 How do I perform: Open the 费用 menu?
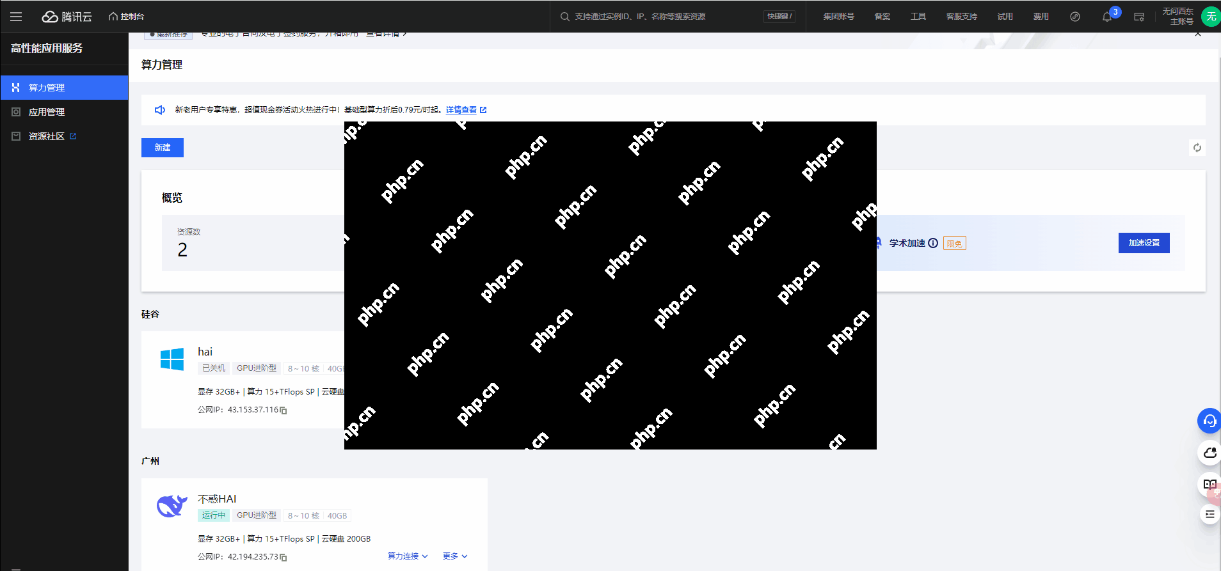coord(1041,17)
